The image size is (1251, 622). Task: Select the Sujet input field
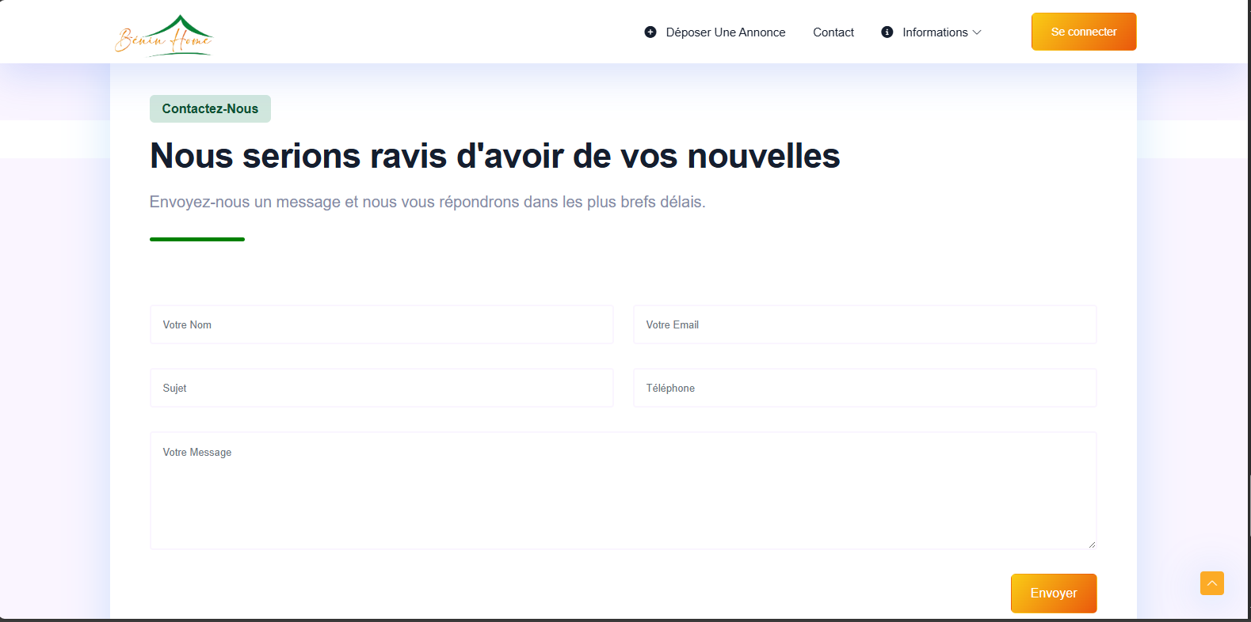pos(381,388)
